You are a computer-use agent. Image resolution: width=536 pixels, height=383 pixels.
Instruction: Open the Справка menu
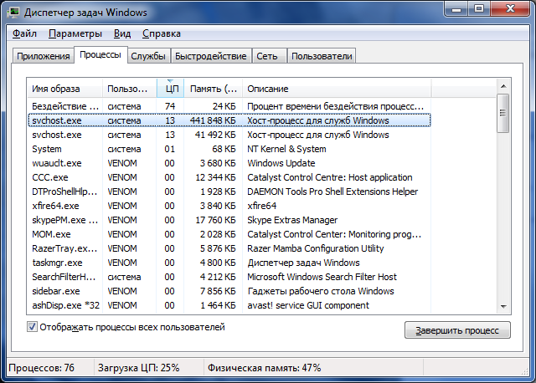[x=162, y=33]
